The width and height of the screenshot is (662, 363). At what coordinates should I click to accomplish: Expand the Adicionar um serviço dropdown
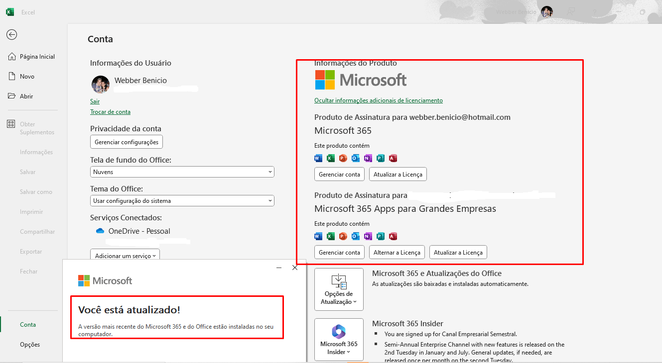click(x=125, y=256)
